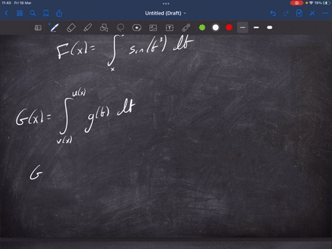Open the Untitled (Draft) title dropdown
The image size is (332, 249).
(165, 13)
